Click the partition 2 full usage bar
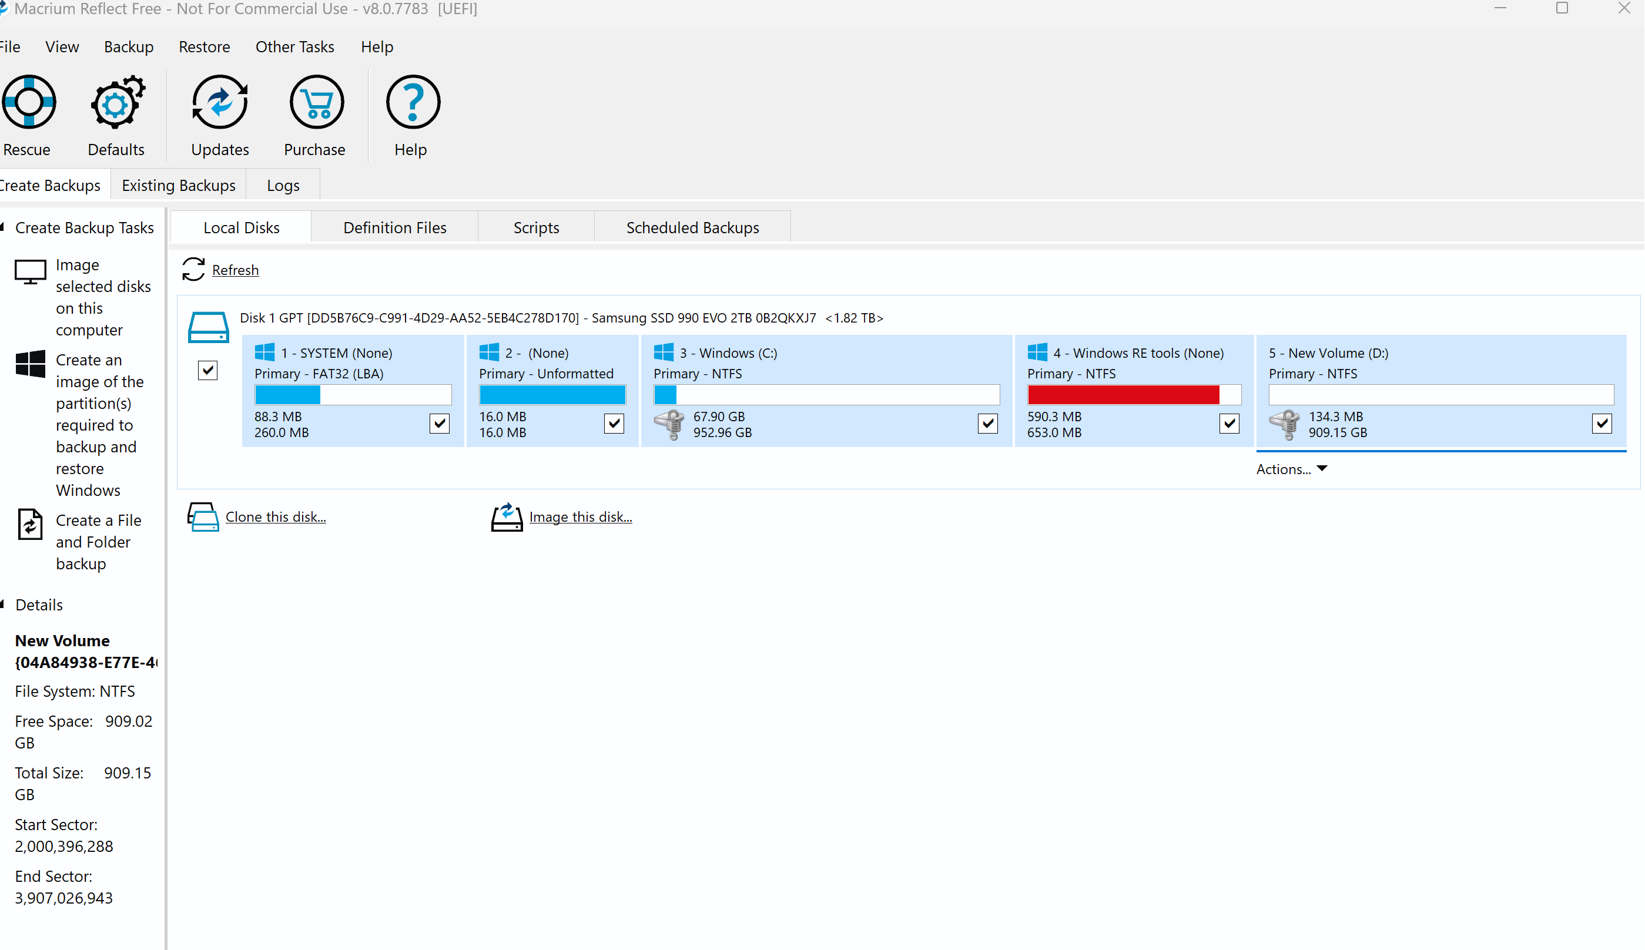Image resolution: width=1645 pixels, height=950 pixels. point(552,395)
